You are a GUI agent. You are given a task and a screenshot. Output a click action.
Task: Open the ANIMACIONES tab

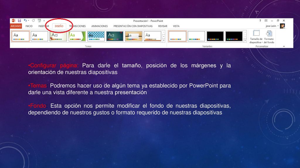click(x=100, y=26)
